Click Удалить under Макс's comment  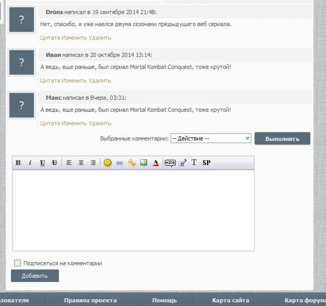coord(100,123)
